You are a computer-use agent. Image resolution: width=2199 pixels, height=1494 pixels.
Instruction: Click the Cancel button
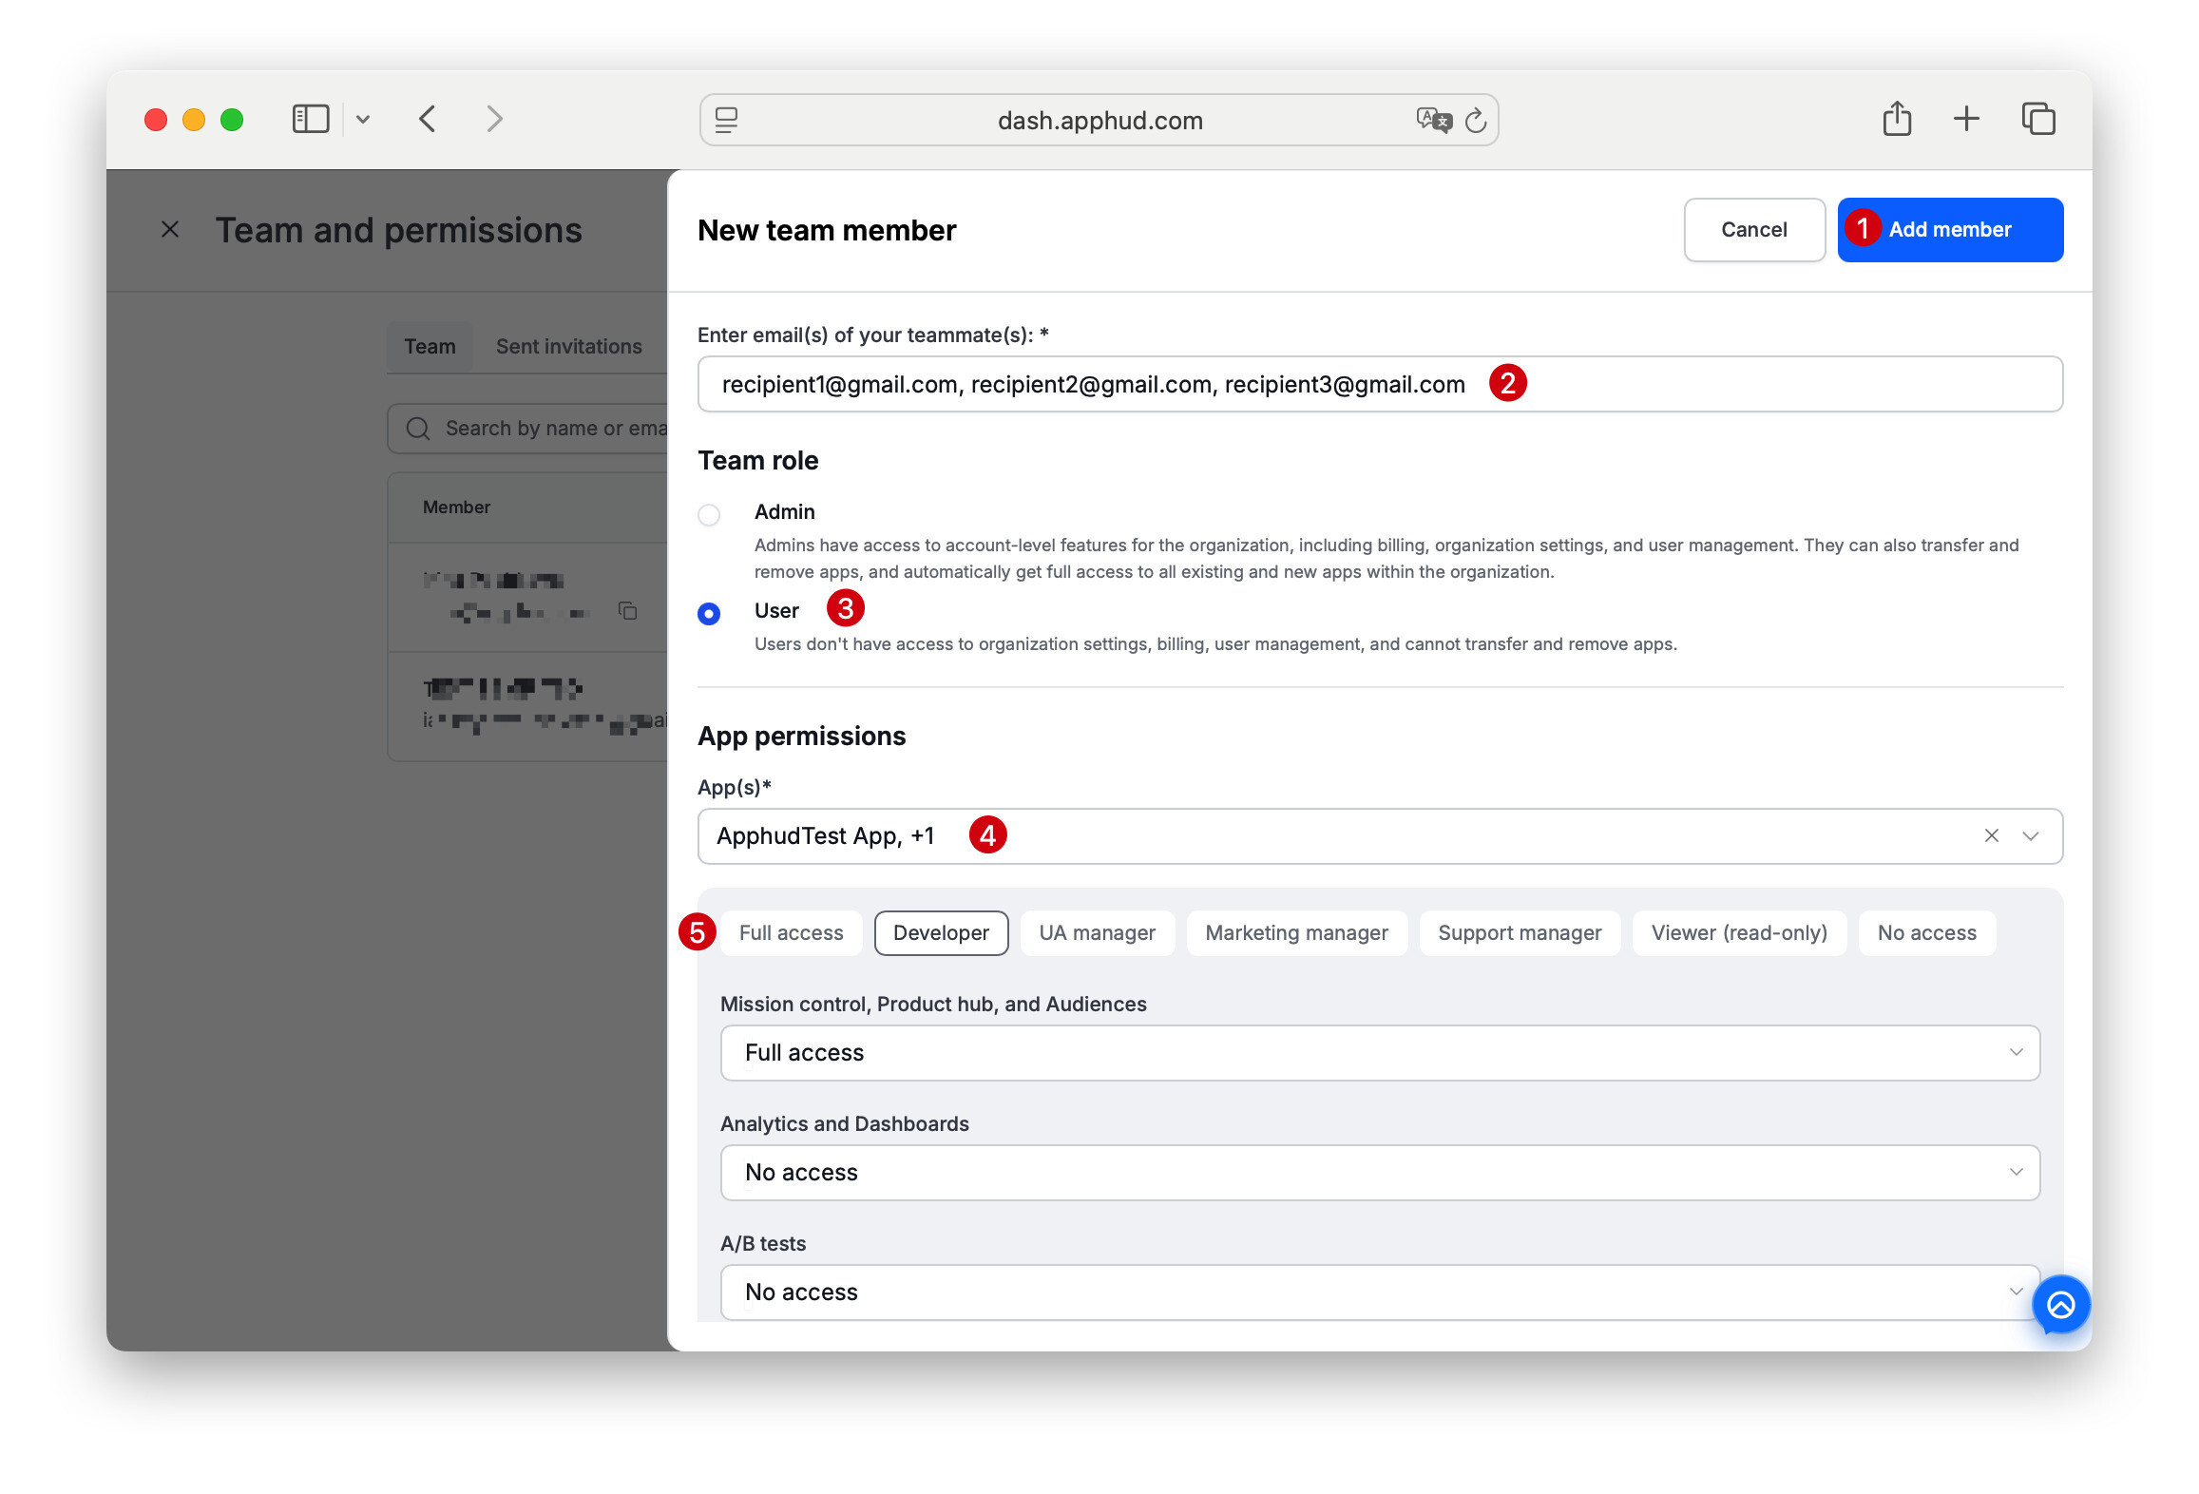1754,229
